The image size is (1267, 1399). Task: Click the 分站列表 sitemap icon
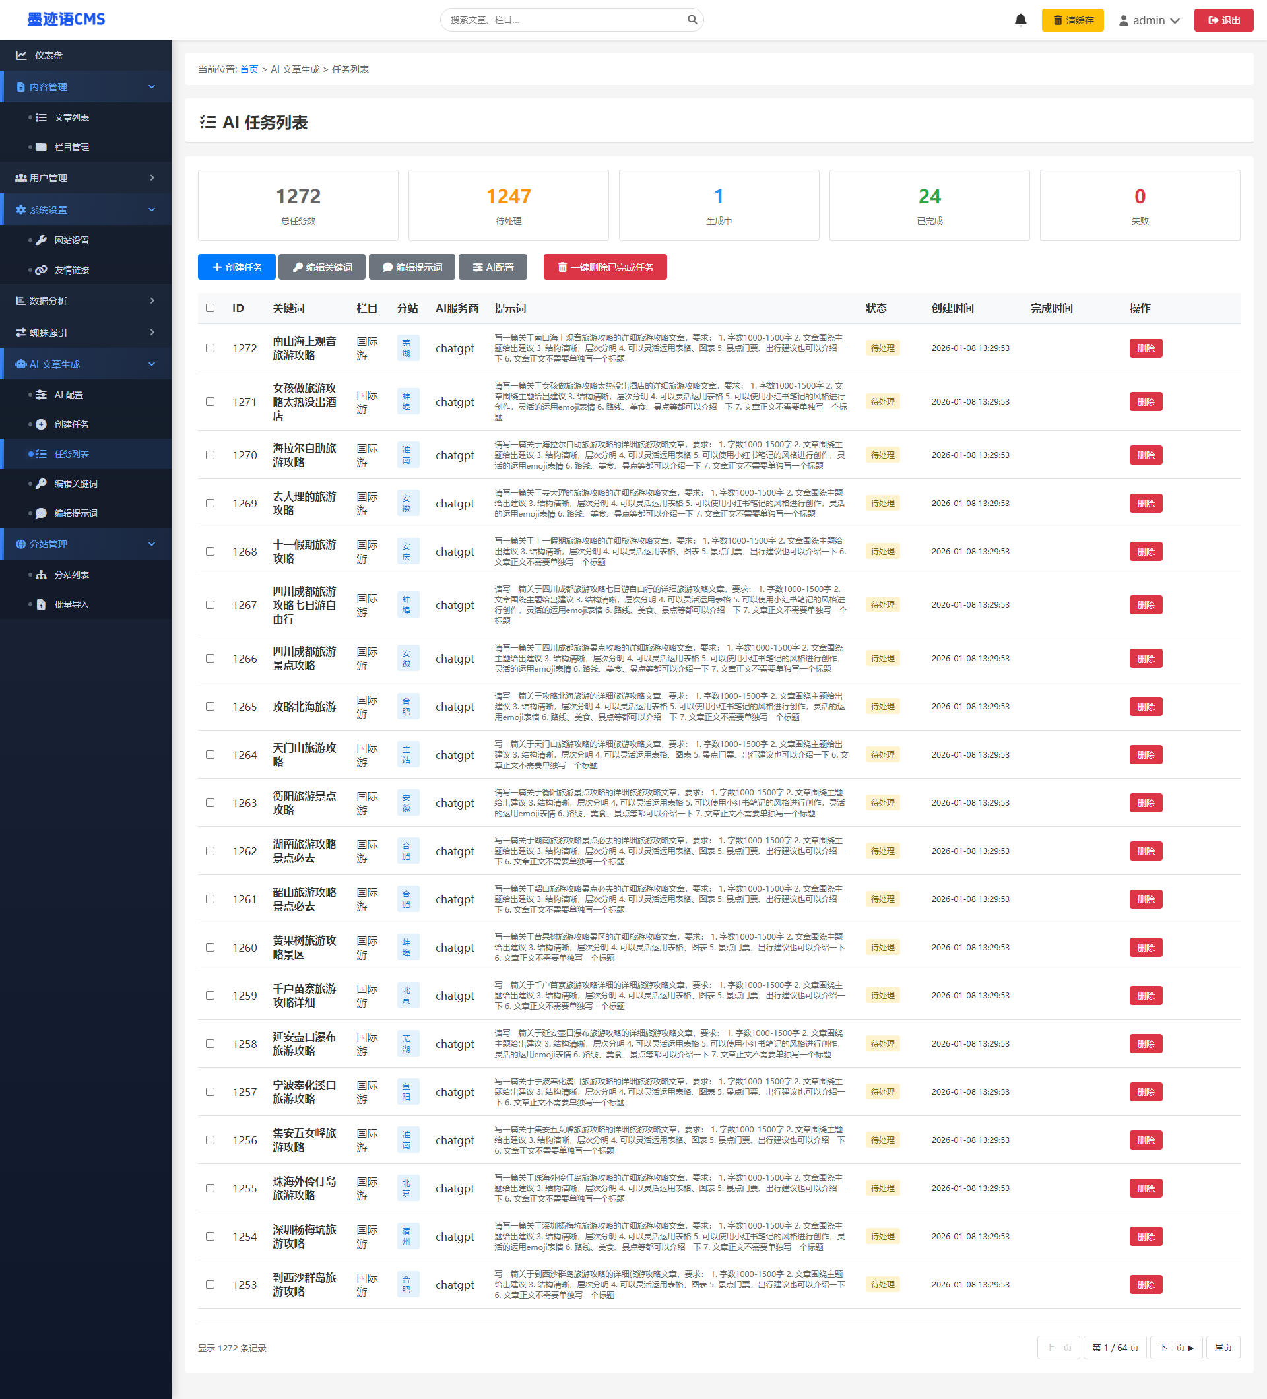tap(41, 575)
